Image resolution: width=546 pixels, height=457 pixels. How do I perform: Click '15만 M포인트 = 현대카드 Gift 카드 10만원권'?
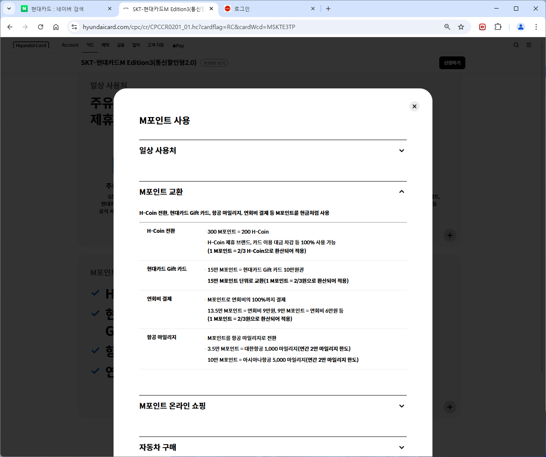(x=256, y=270)
